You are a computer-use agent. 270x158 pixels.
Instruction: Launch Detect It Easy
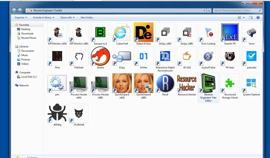(143, 32)
